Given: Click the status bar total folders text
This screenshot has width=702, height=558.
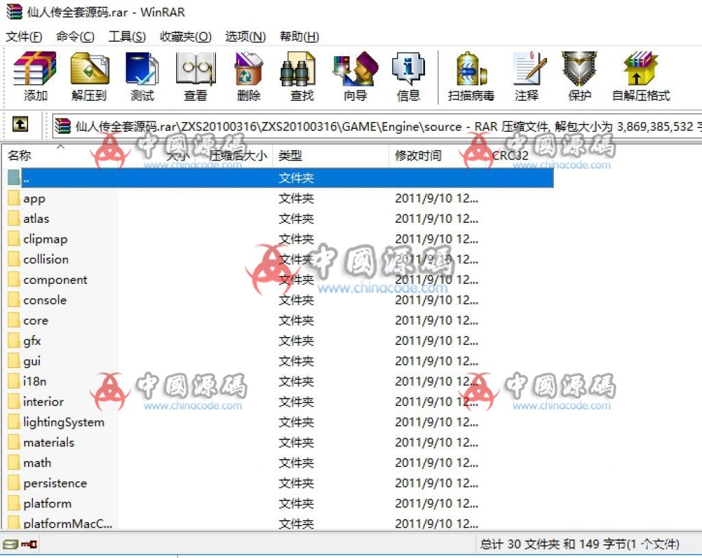Looking at the screenshot, I should coord(580,544).
